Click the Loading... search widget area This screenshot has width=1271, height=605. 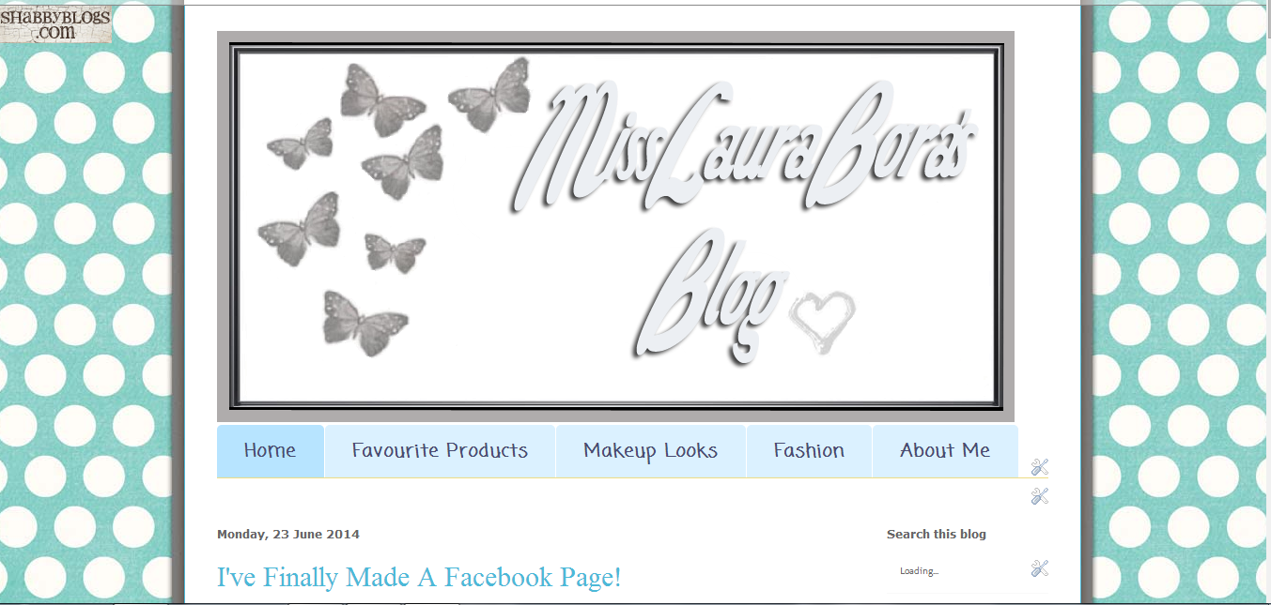[x=919, y=571]
